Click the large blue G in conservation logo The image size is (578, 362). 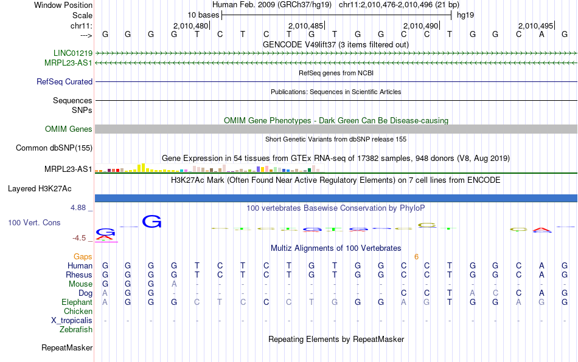(151, 222)
